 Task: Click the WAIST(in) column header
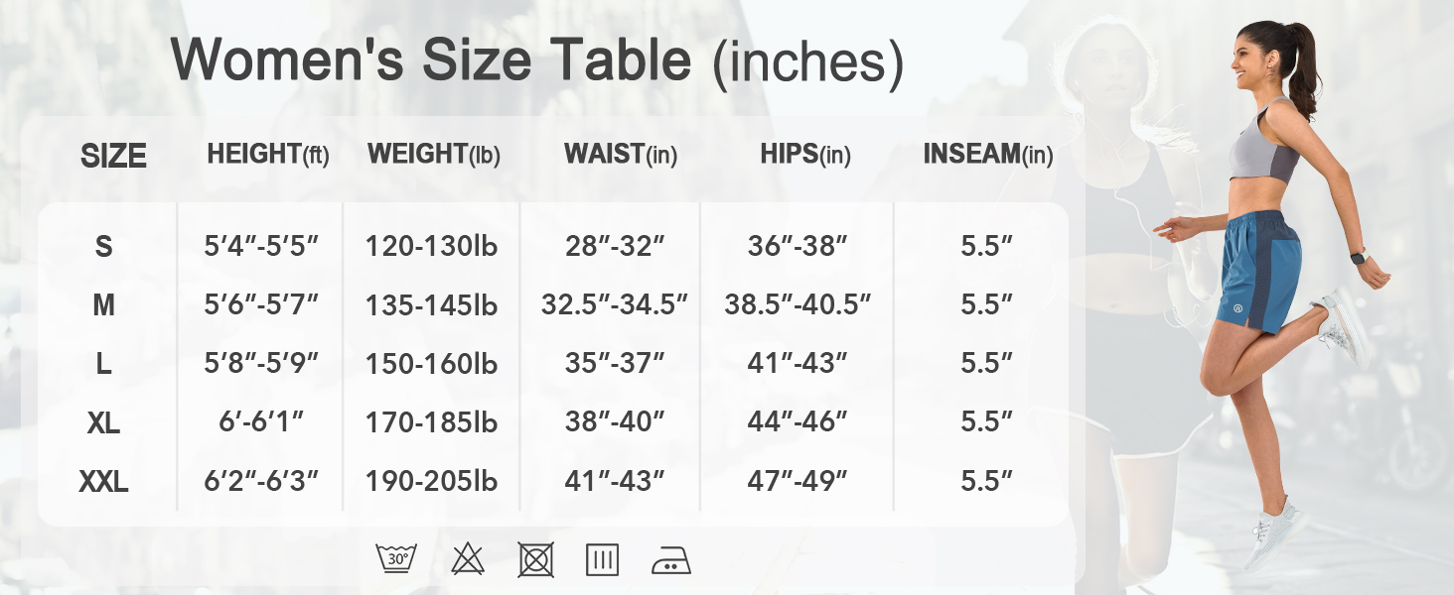tap(621, 155)
